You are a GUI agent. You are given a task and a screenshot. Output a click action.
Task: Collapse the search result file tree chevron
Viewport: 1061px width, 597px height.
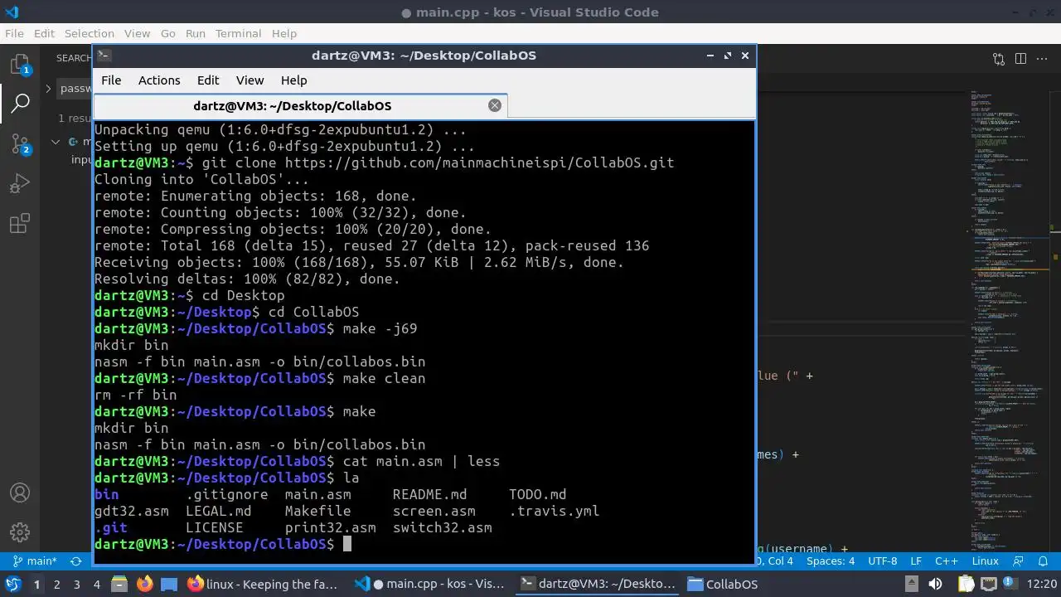(56, 142)
